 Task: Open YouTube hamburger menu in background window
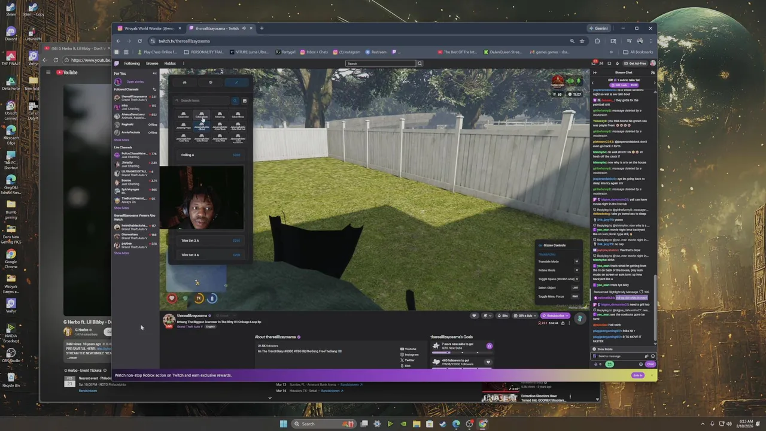tap(48, 72)
